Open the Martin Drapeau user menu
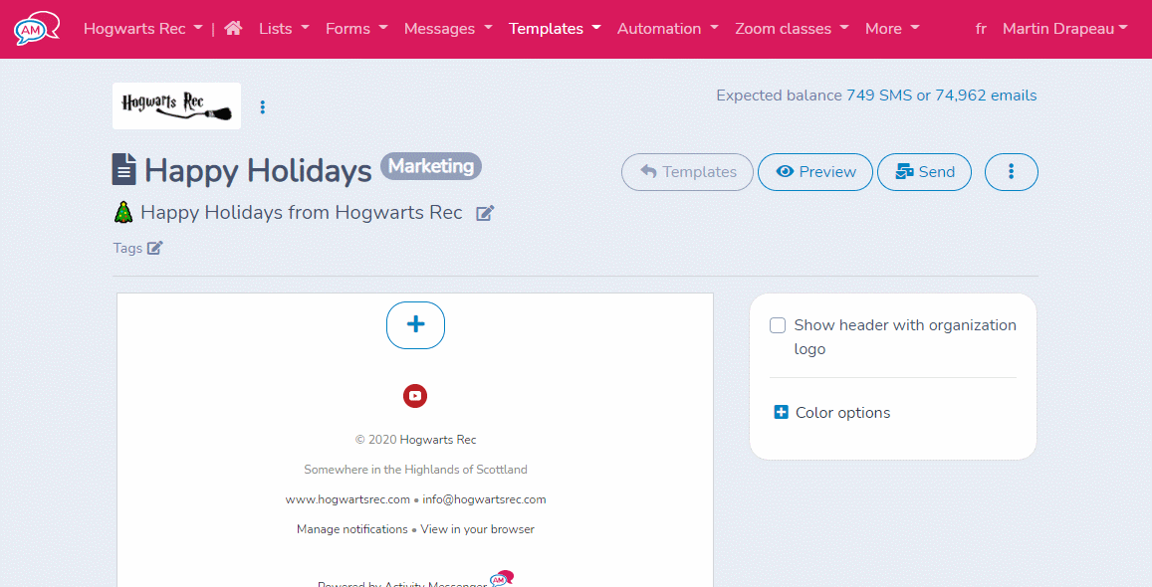This screenshot has width=1152, height=587. 1064,29
